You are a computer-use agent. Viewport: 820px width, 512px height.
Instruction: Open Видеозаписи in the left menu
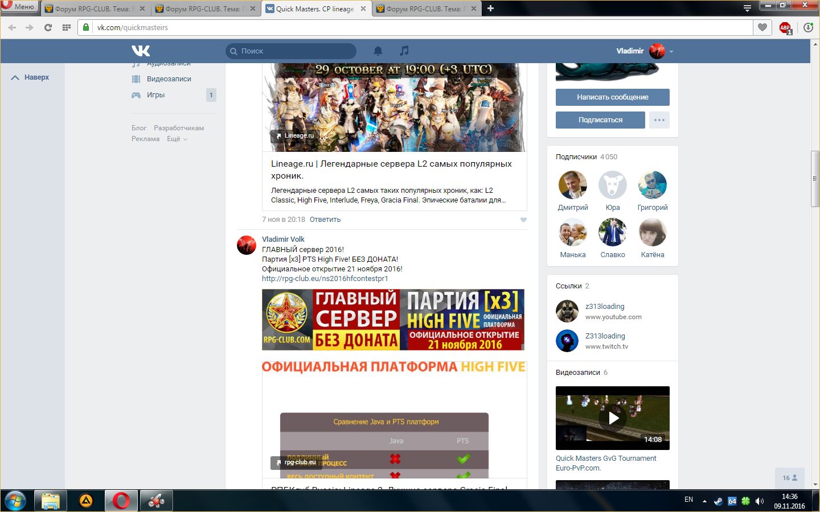point(169,79)
